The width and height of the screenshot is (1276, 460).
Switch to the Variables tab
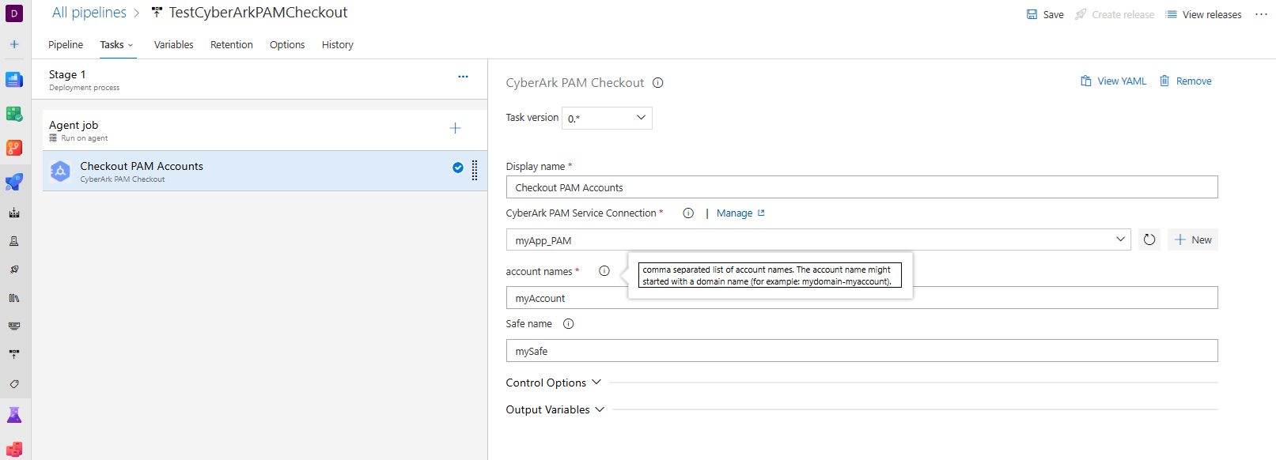tap(174, 45)
